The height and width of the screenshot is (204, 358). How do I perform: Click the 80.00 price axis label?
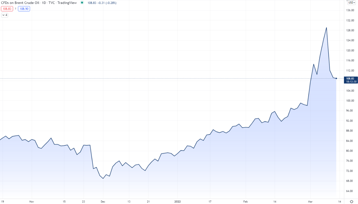coord(350,151)
